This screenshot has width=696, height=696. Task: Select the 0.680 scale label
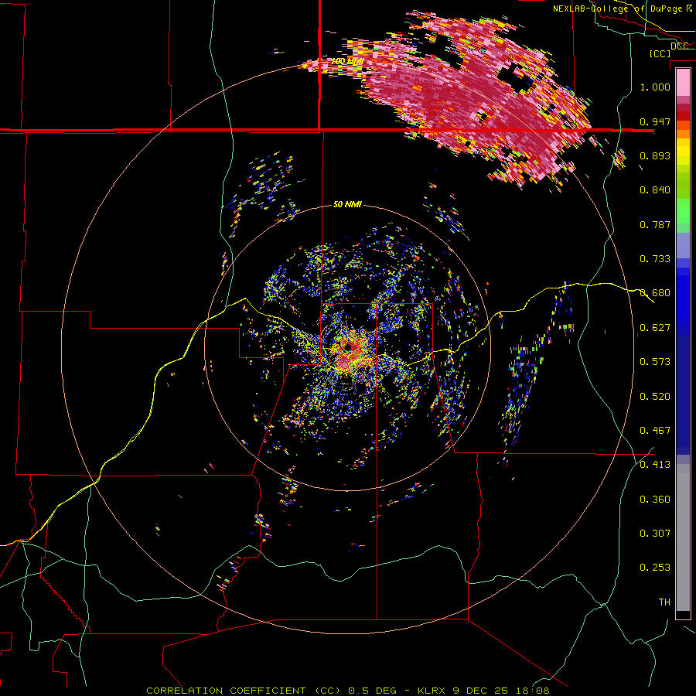tap(655, 293)
